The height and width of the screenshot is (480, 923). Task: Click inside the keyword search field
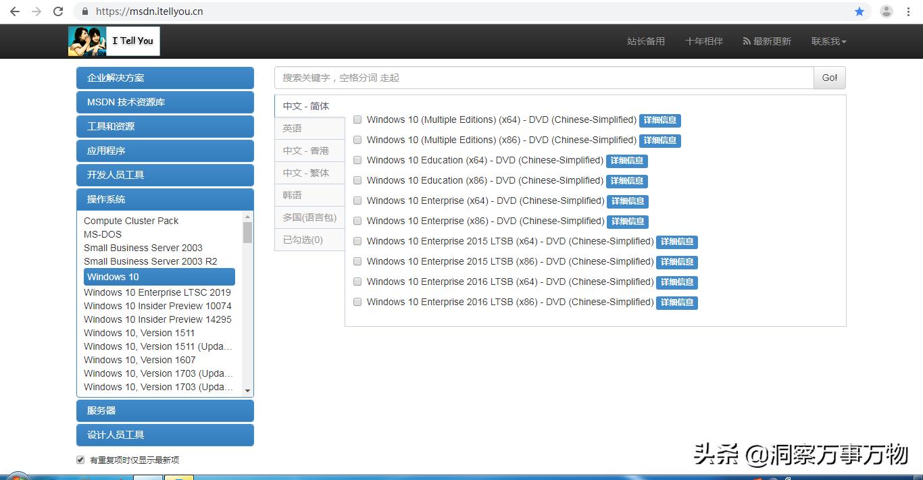click(473, 77)
